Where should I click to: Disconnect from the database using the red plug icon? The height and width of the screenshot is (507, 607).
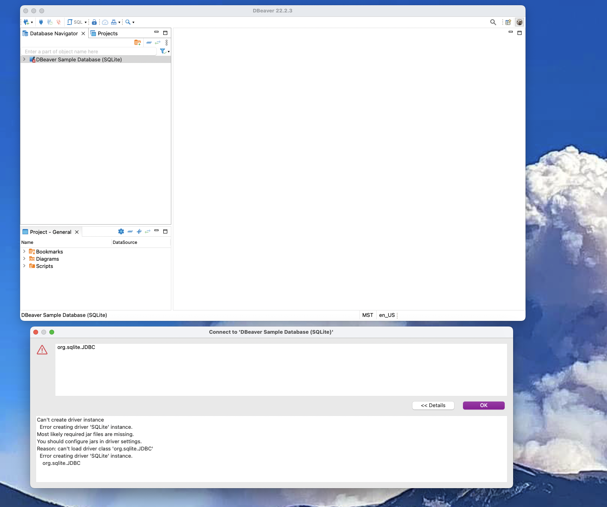tap(59, 22)
